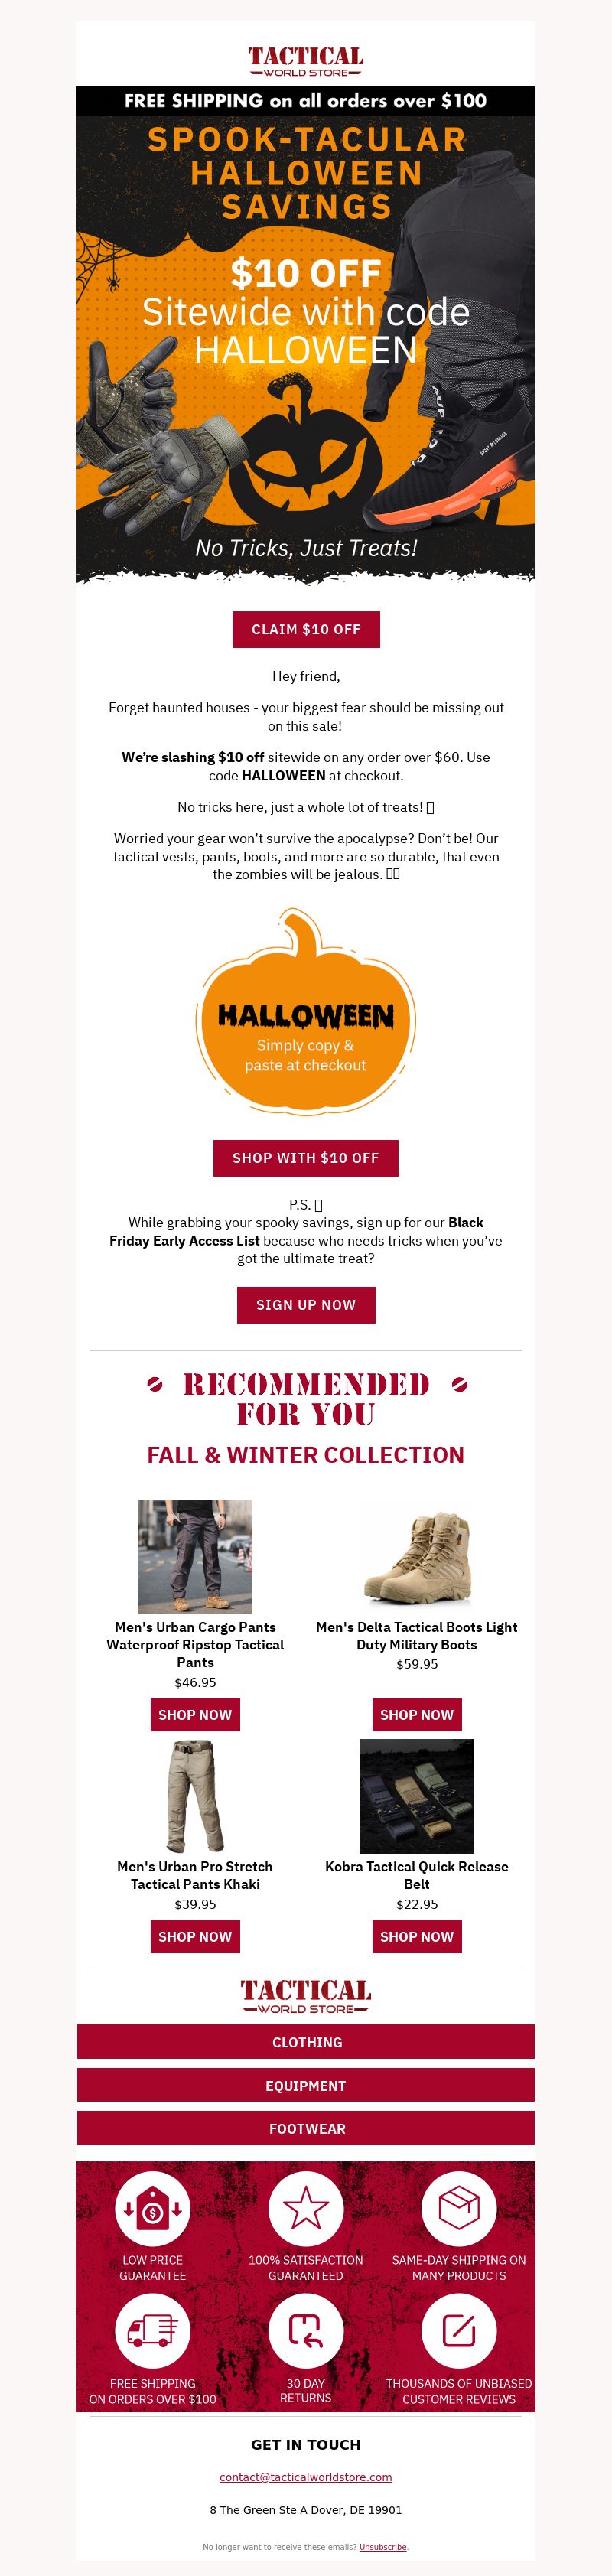Open the Urban Pro Stretch Khaki pants image
Image resolution: width=612 pixels, height=2576 pixels.
(195, 1796)
